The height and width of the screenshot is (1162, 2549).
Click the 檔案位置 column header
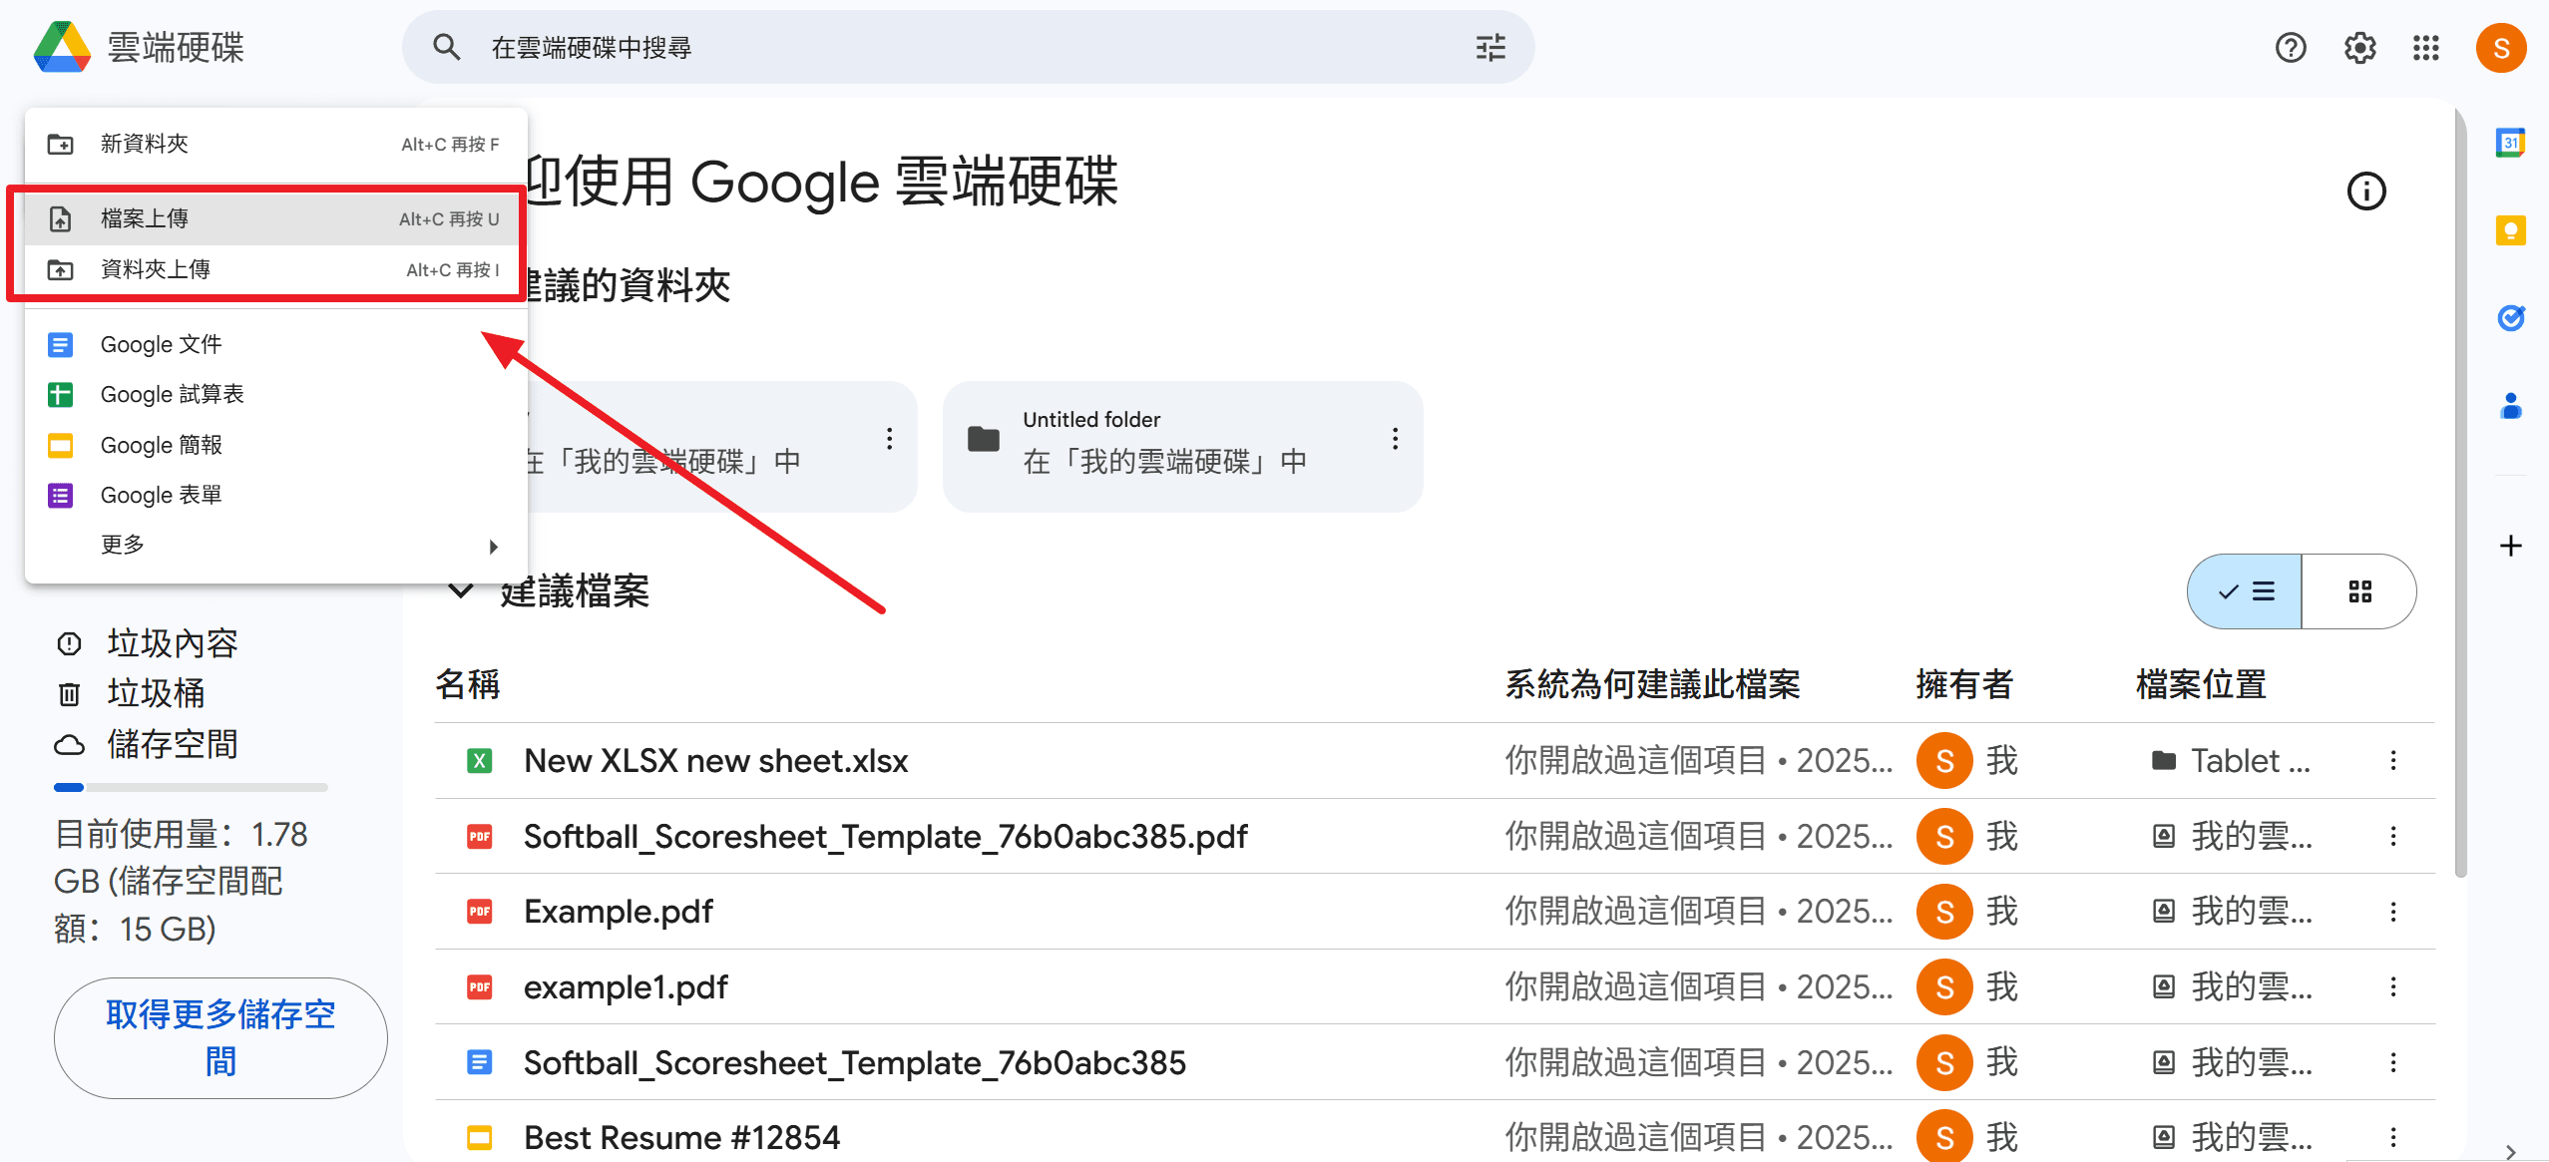2201,685
